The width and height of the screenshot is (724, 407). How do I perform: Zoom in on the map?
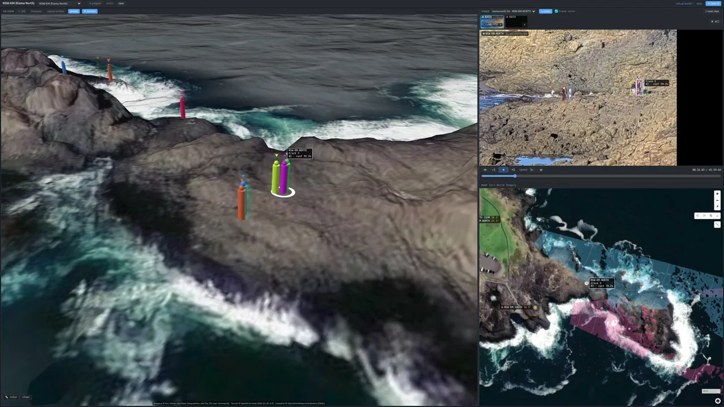pos(717,194)
